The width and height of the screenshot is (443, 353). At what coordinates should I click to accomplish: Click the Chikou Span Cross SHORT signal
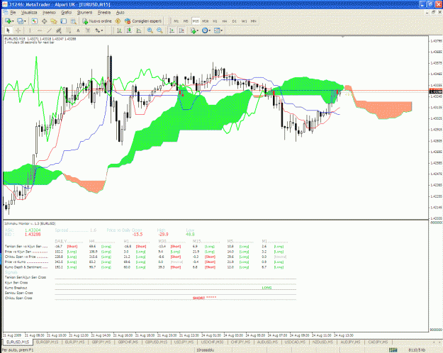[204, 298]
